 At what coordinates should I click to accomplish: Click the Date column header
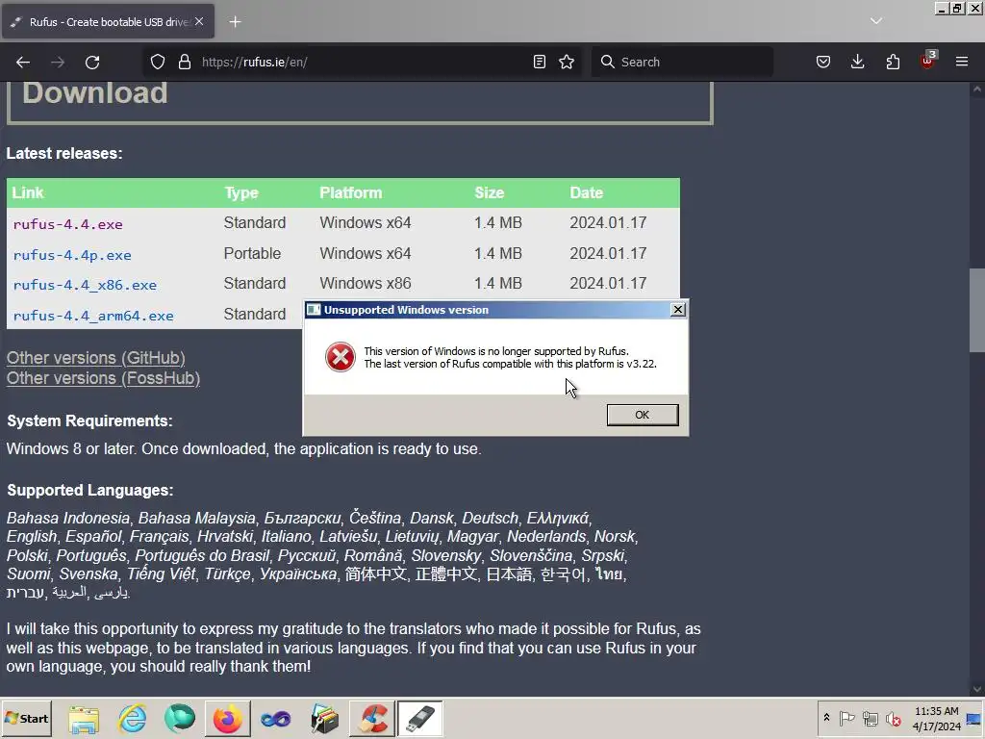[586, 192]
